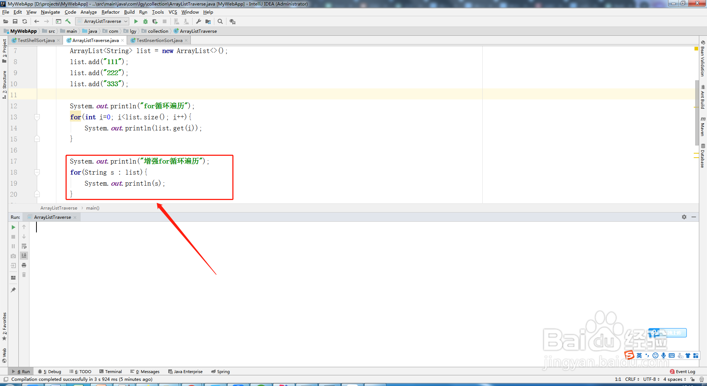Click Up the Stack Trace arrow
The image size is (707, 386).
[x=24, y=227]
